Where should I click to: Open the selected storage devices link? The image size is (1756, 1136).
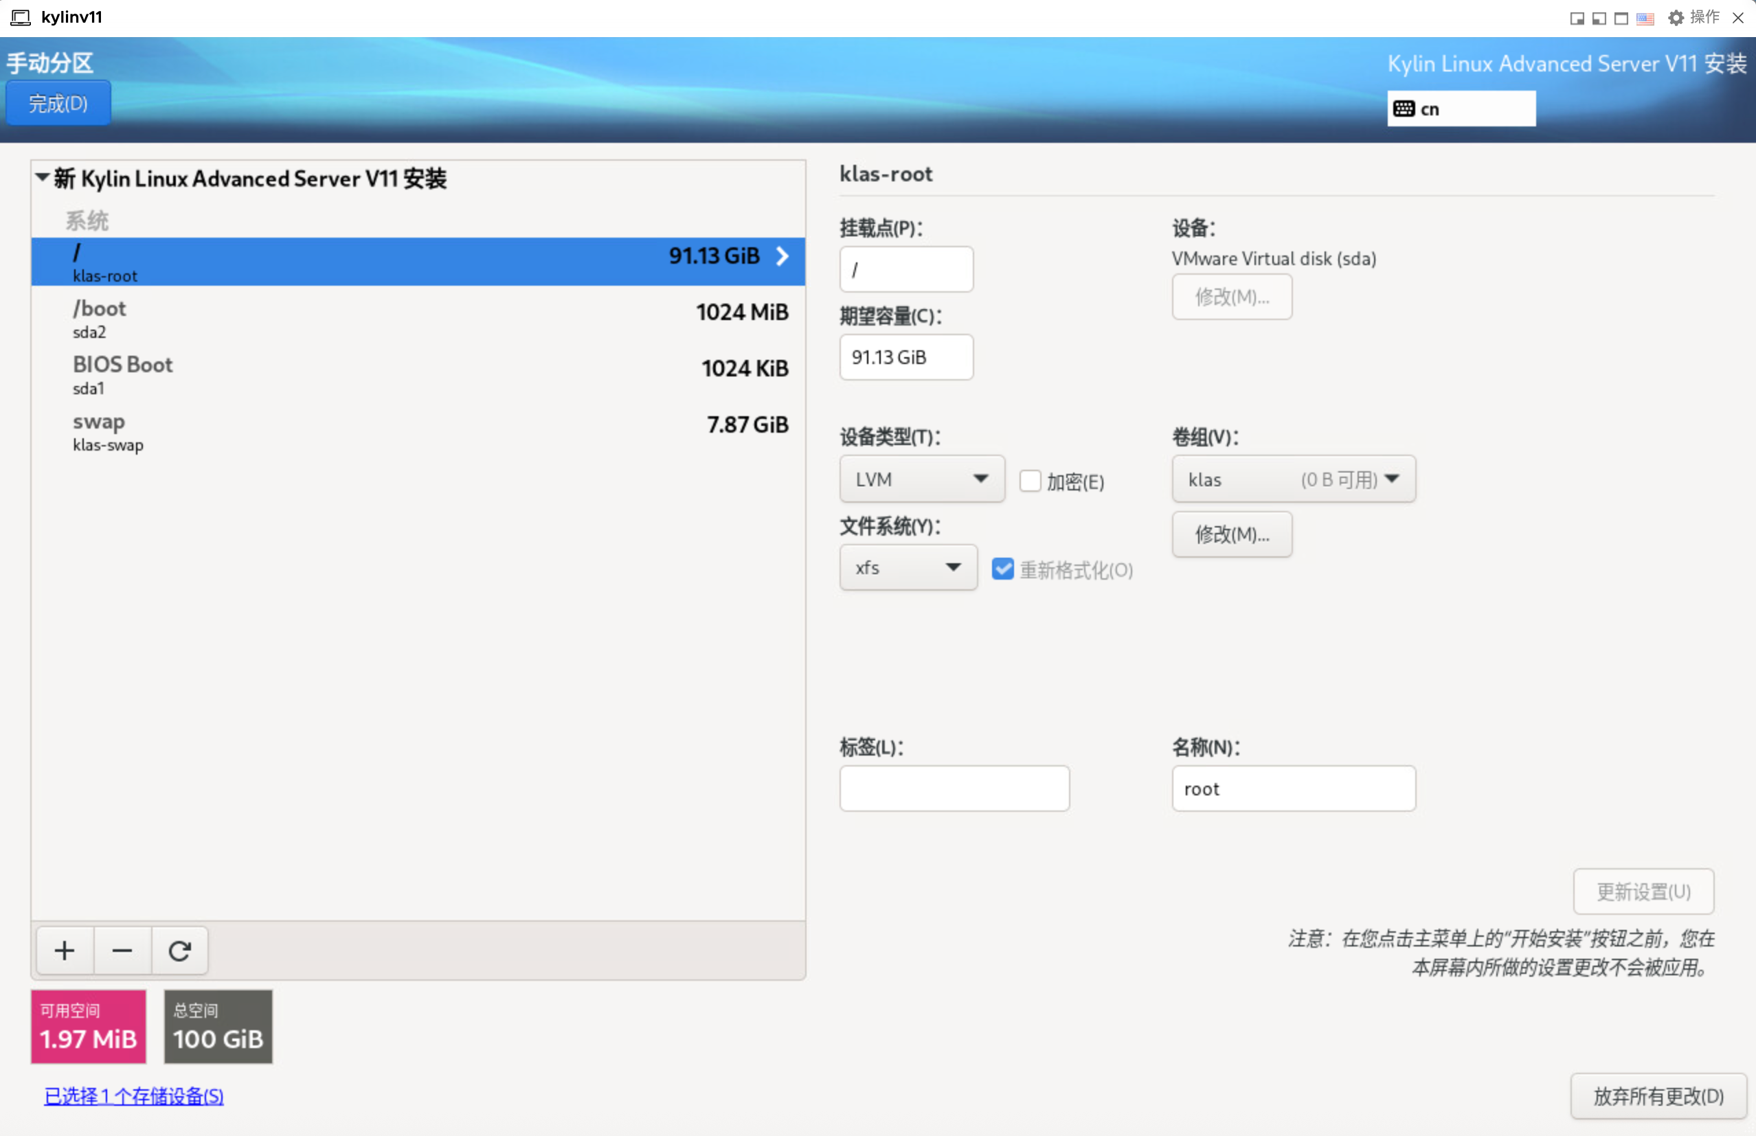coord(133,1095)
